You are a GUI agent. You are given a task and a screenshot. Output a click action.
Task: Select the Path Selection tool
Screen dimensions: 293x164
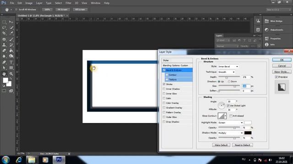pyautogui.click(x=4, y=68)
